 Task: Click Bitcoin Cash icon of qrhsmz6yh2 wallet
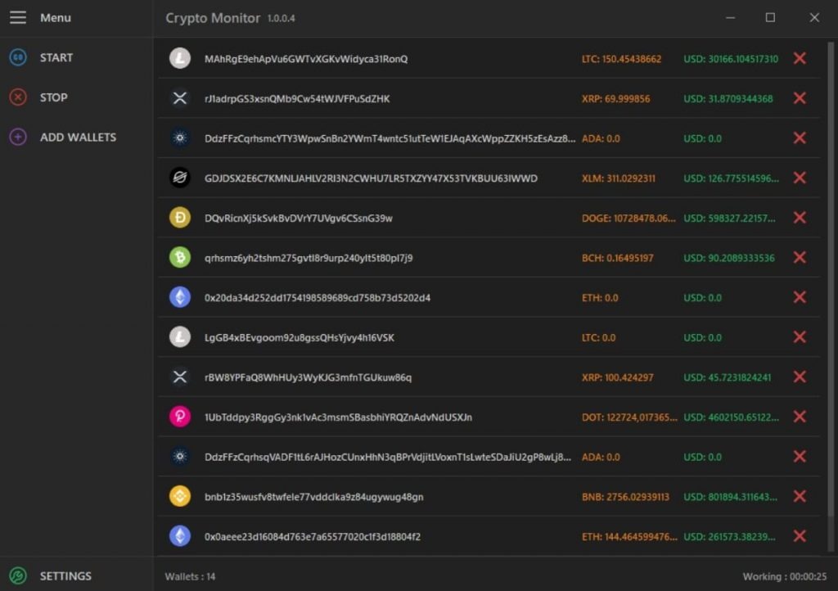tap(180, 258)
